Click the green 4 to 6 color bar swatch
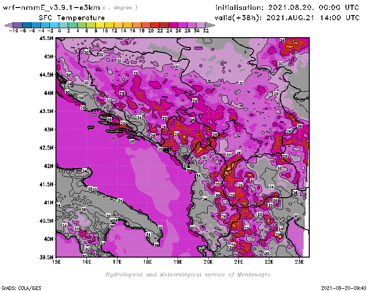 [x=82, y=25]
